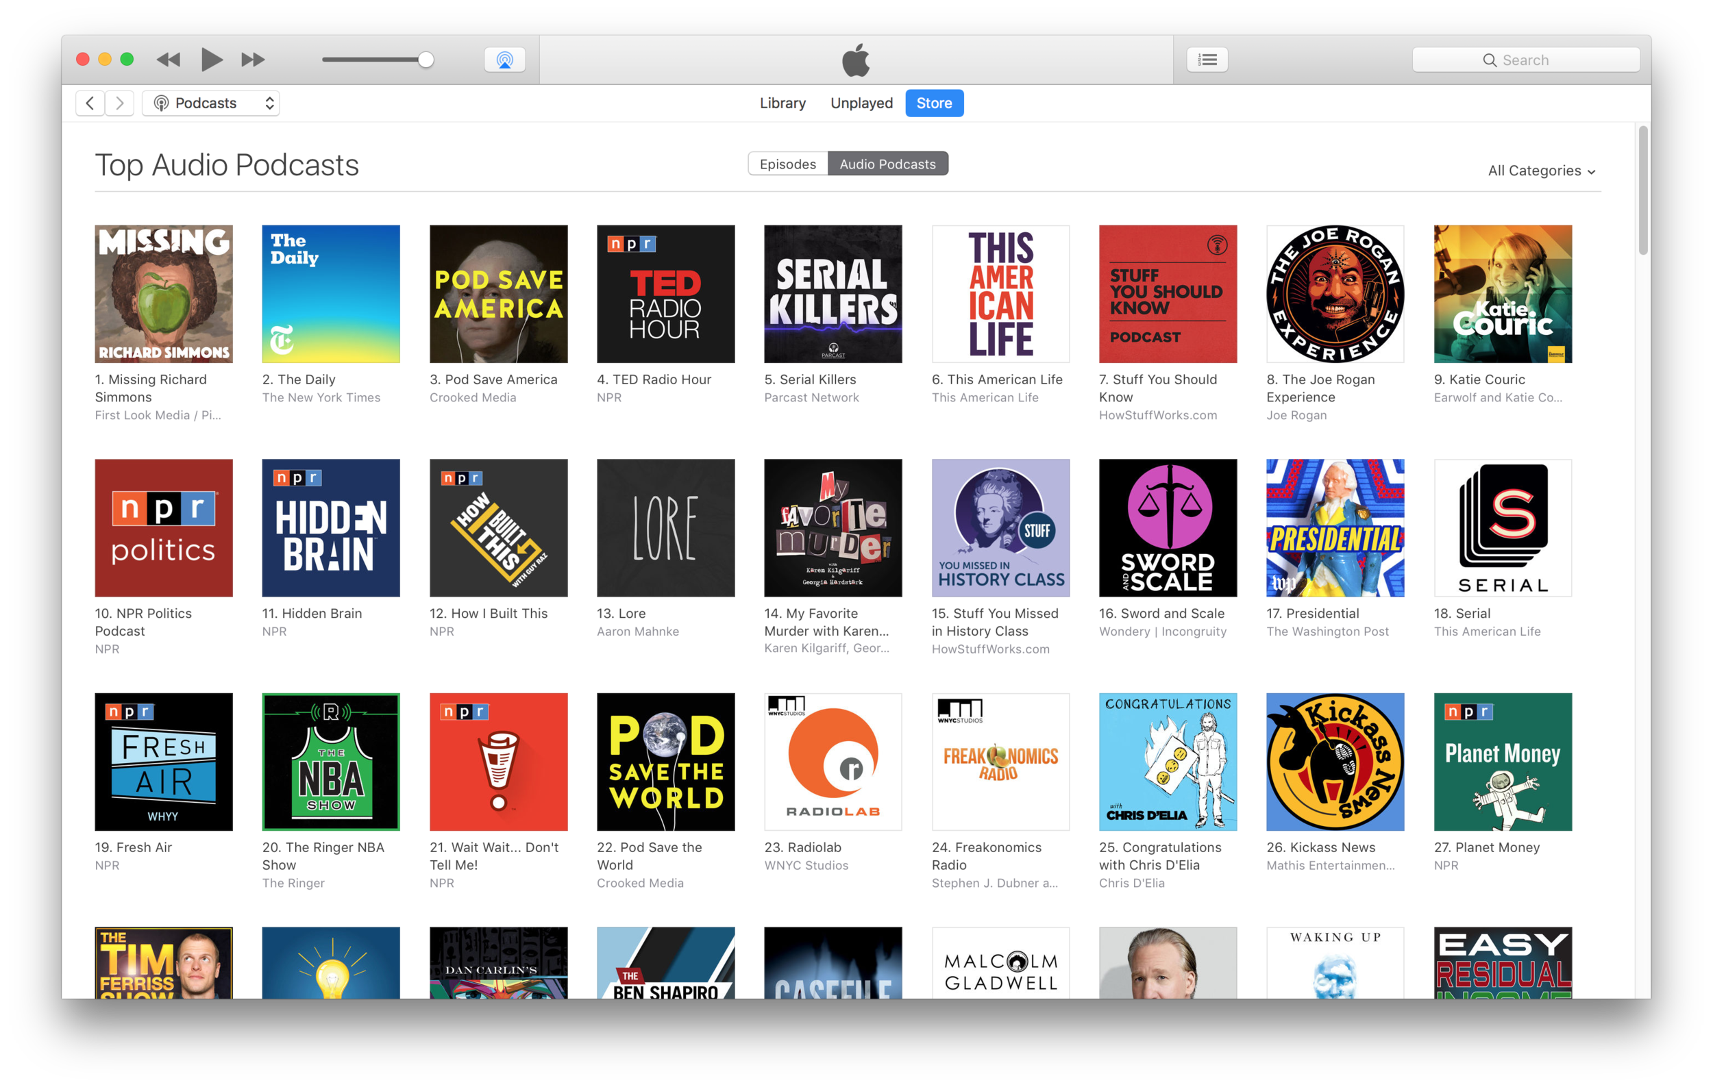Viewport: 1713px width, 1087px height.
Task: Open the Pod Save America artwork
Action: coord(499,295)
